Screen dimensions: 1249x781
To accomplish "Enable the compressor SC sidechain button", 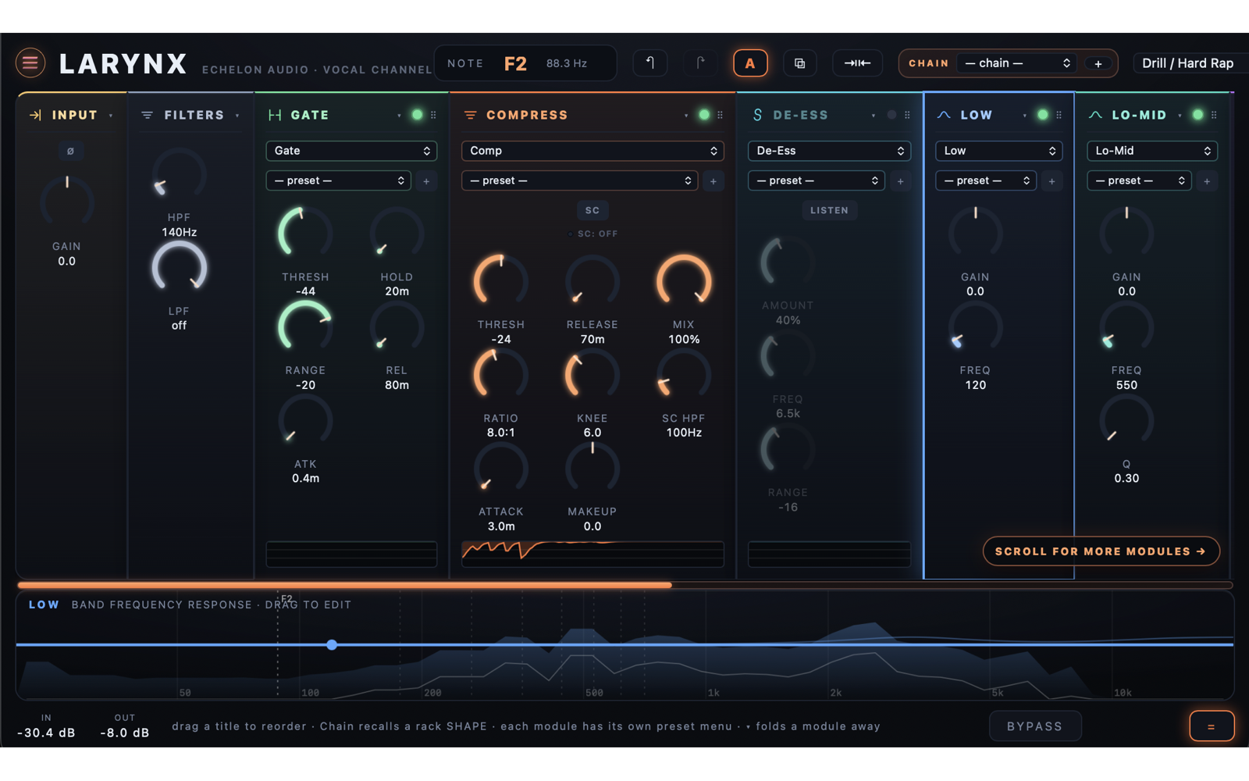I will (x=592, y=211).
